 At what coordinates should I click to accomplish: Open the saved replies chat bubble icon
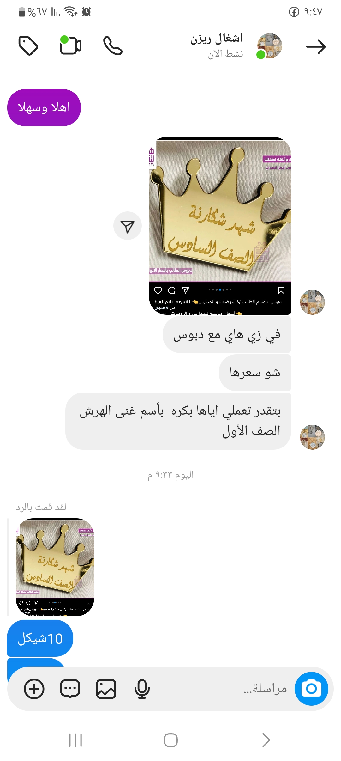[x=70, y=689]
